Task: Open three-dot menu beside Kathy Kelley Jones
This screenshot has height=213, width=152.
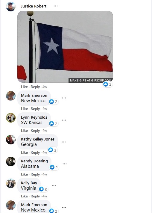Action: click(64, 142)
